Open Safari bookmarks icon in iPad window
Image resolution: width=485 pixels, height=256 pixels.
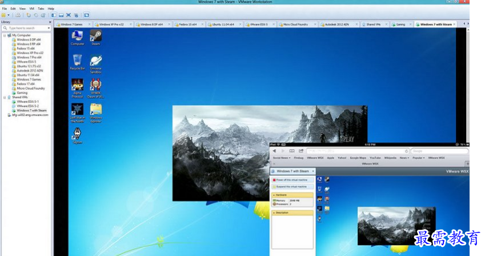292,151
